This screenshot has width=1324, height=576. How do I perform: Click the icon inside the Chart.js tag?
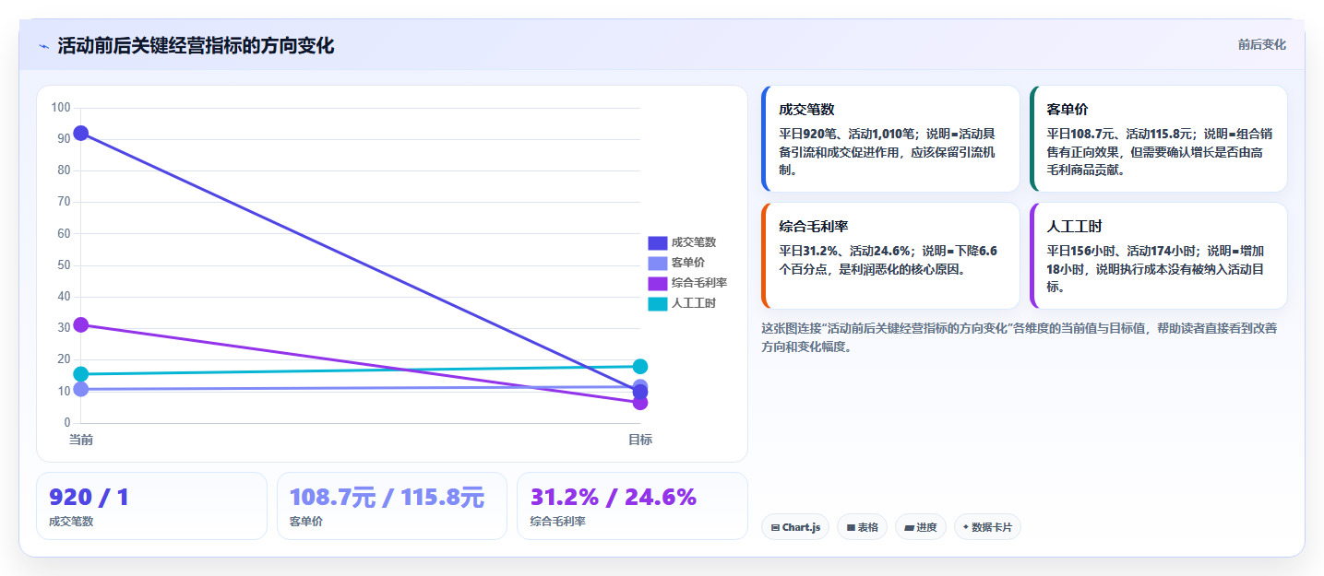776,528
